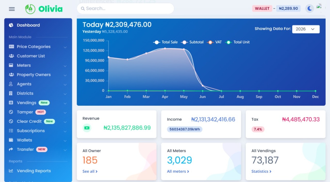Click the Meters icon in sidebar

coord(11,65)
